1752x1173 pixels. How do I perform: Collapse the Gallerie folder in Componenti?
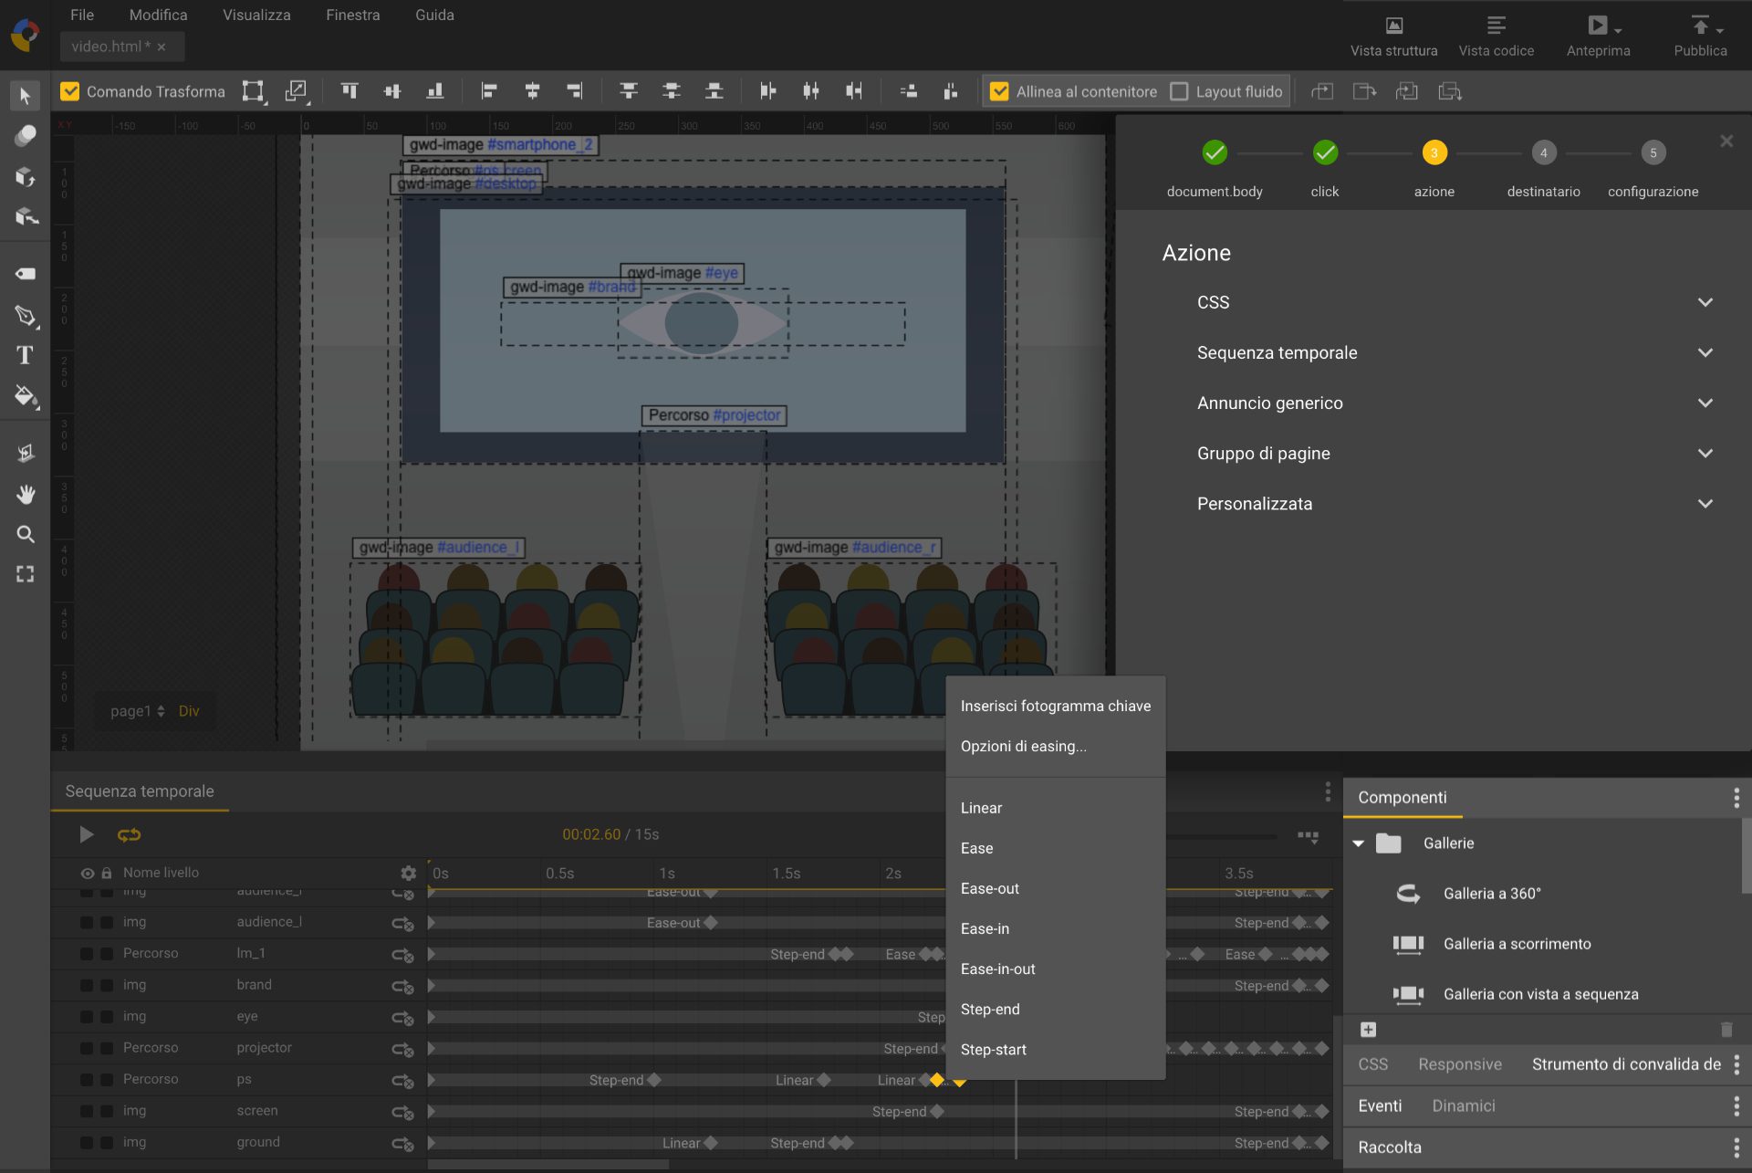(x=1359, y=843)
